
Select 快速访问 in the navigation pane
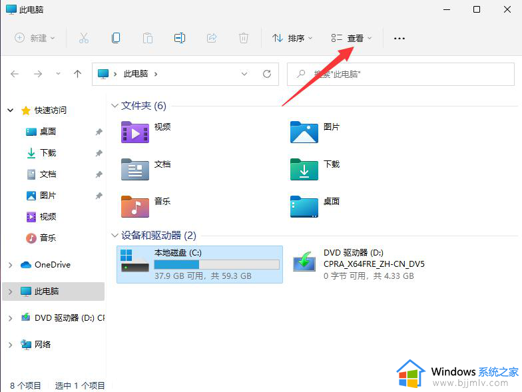click(x=51, y=110)
